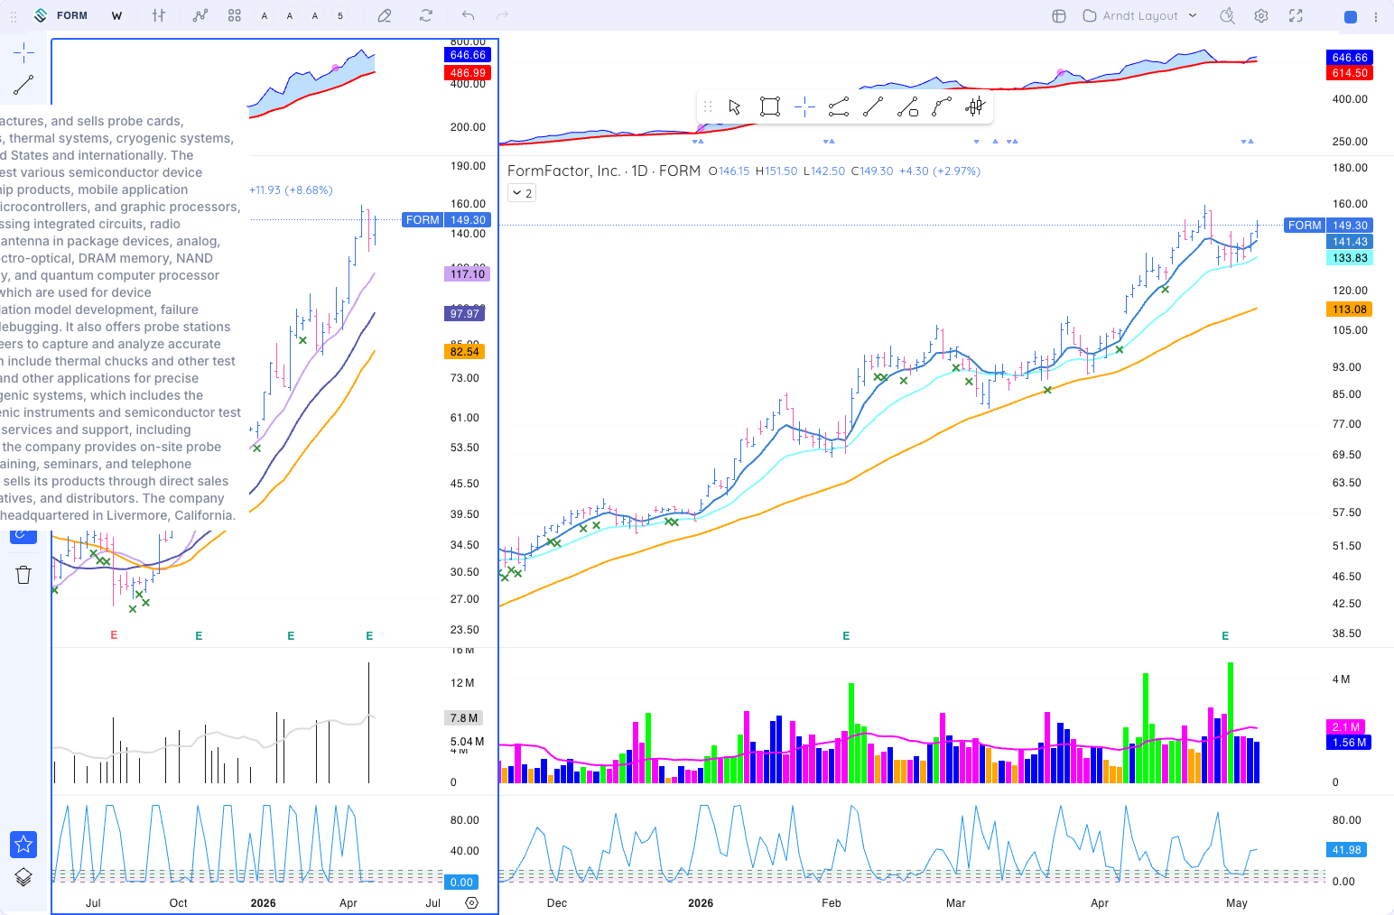The image size is (1394, 915).
Task: Click the 0.00 oscillator label on left chart
Action: tap(461, 883)
